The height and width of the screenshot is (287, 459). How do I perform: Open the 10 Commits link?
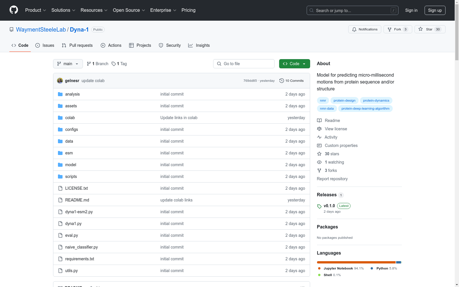point(291,81)
